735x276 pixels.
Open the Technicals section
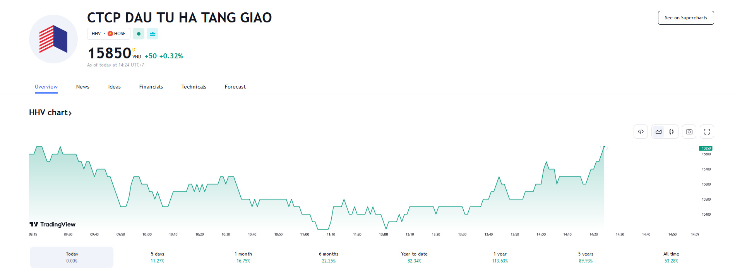coord(194,87)
